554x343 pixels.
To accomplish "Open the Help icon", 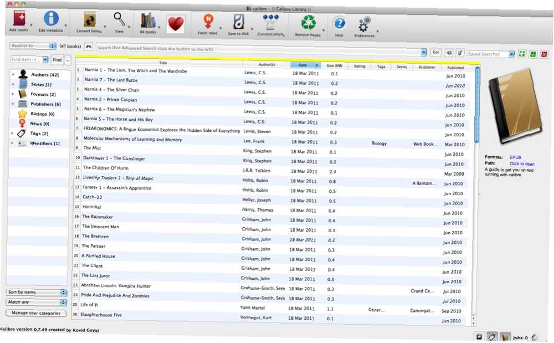I will click(339, 24).
